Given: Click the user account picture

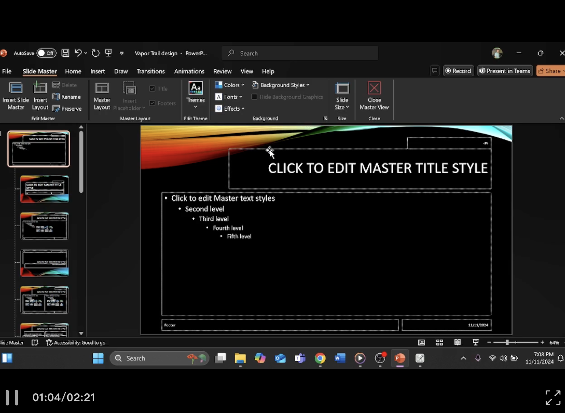Looking at the screenshot, I should pos(497,53).
